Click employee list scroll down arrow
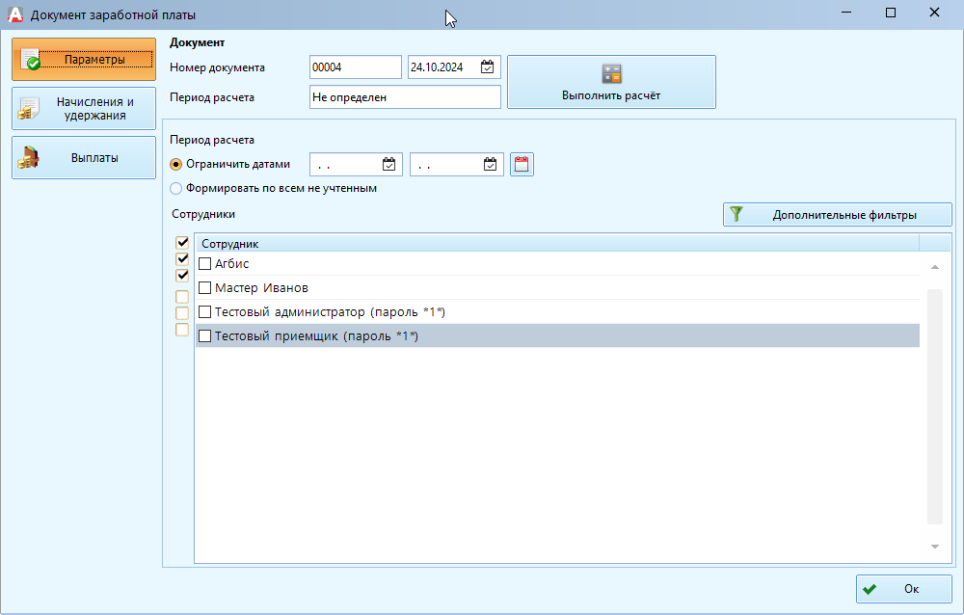 (933, 547)
